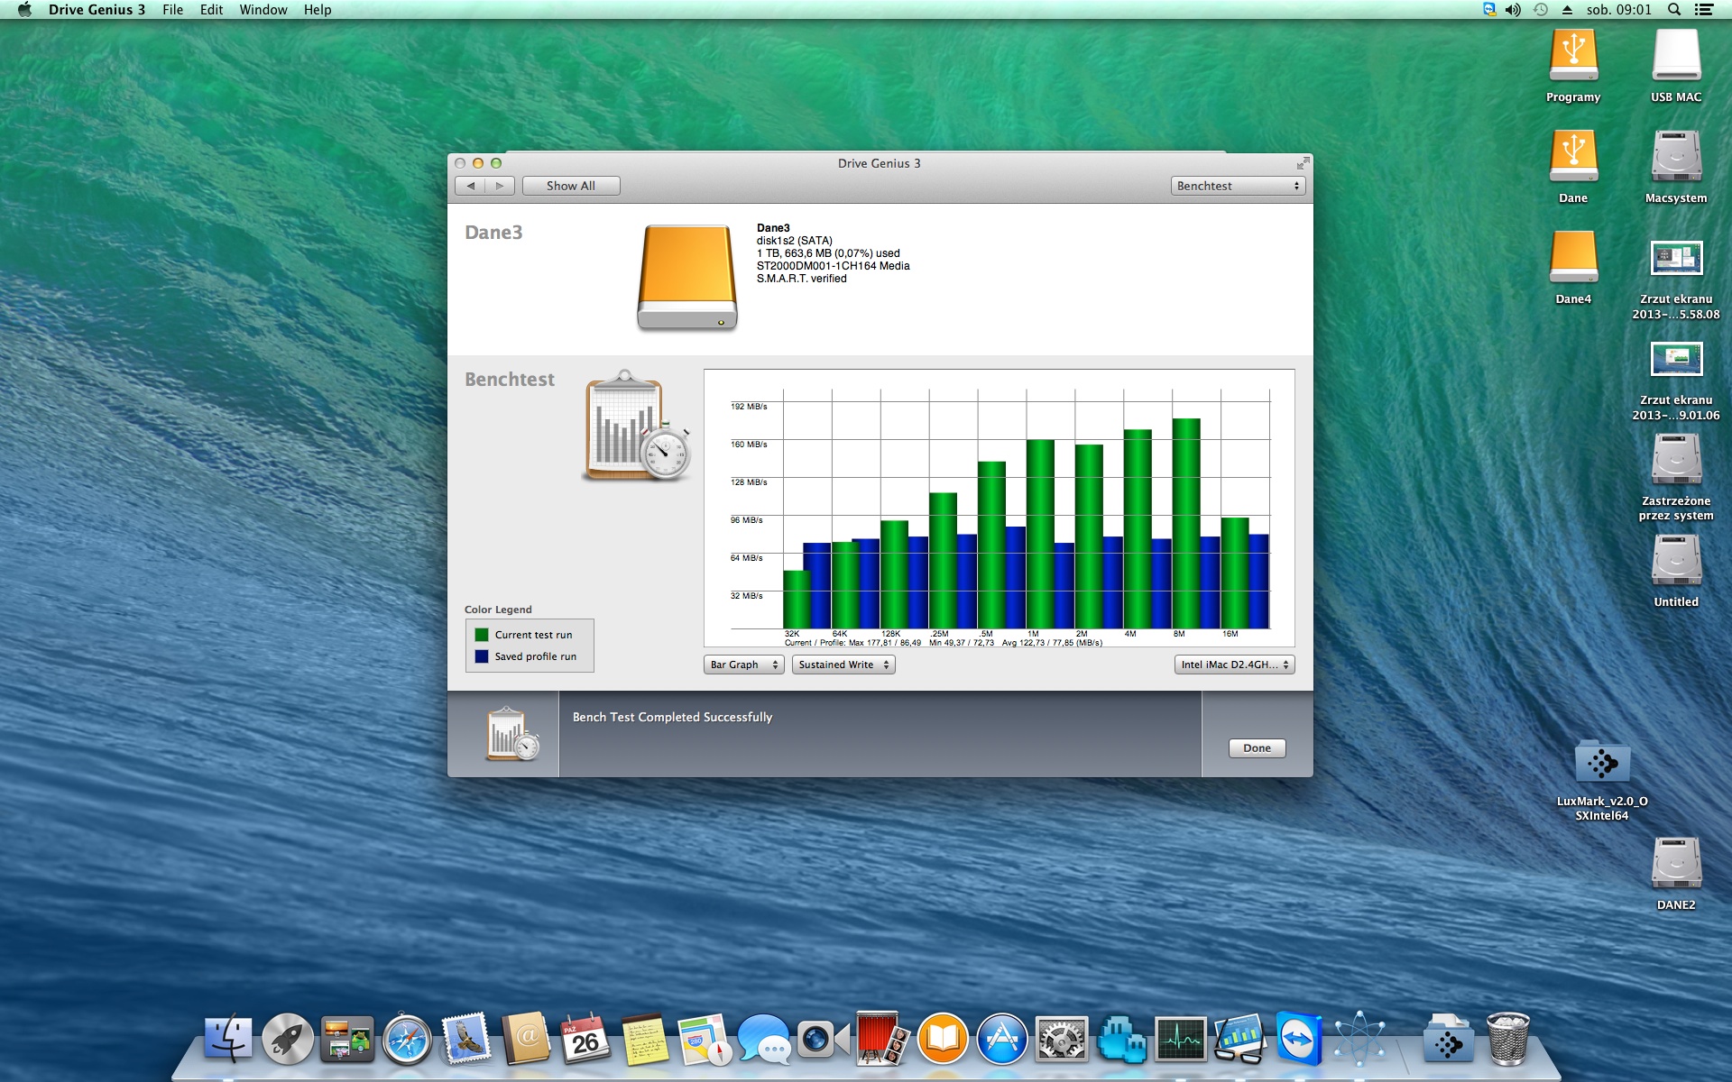Open Notification Center
This screenshot has height=1082, width=1732.
click(x=1704, y=10)
